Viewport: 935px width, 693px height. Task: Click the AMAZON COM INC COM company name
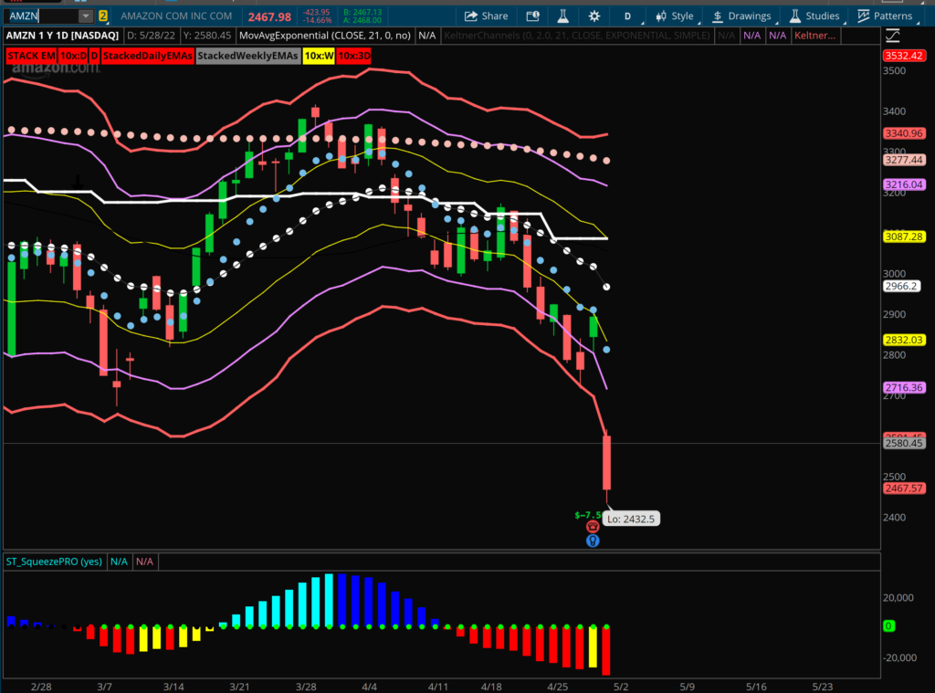[176, 16]
